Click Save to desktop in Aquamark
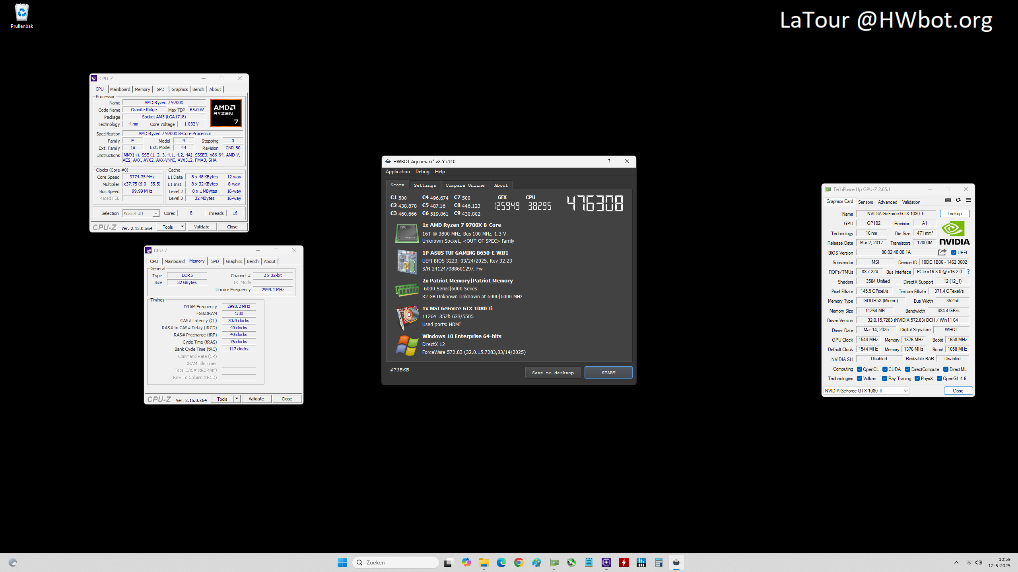This screenshot has width=1018, height=572. pos(553,373)
